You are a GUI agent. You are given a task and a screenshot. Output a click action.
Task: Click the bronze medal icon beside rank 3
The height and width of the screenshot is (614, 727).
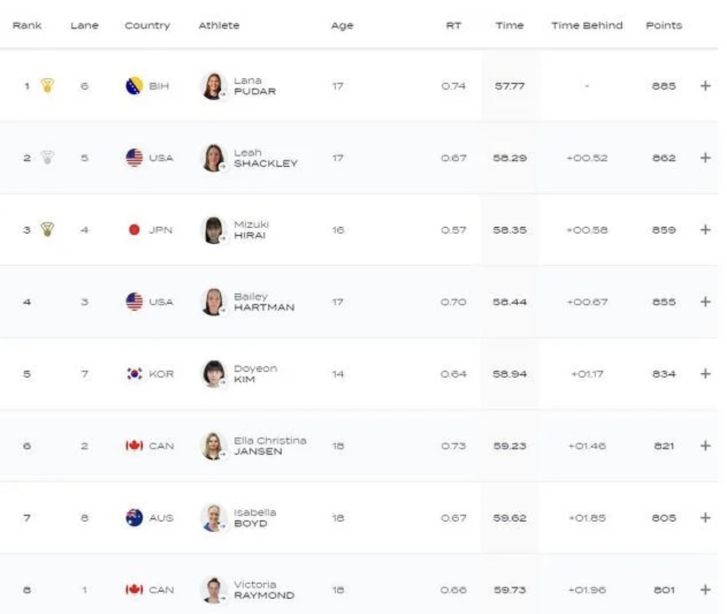coord(47,230)
